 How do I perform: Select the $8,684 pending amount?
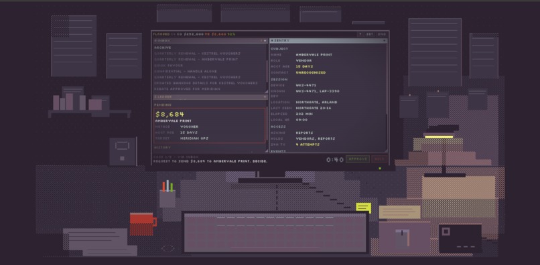pos(170,114)
